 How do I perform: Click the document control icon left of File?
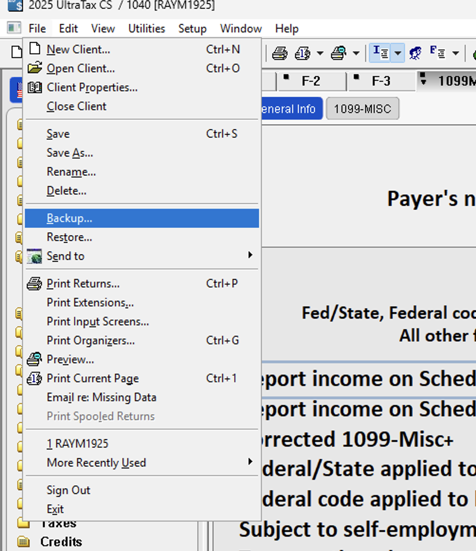pos(14,28)
